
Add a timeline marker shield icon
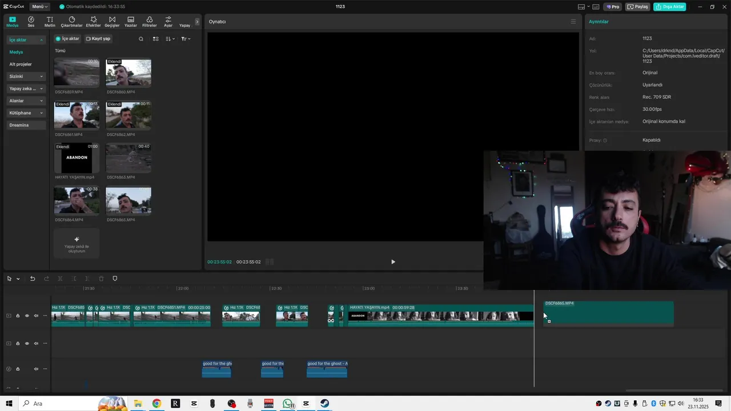[115, 279]
